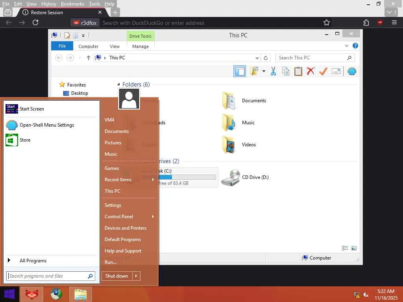Open the File ribbon tab
This screenshot has width=403, height=302.
[x=62, y=46]
